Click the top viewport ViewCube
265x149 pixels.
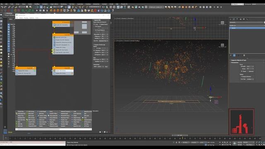[222, 23]
